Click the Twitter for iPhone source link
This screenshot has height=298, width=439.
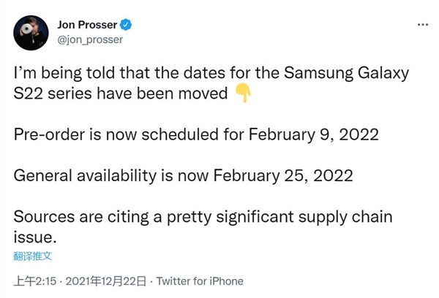200,281
